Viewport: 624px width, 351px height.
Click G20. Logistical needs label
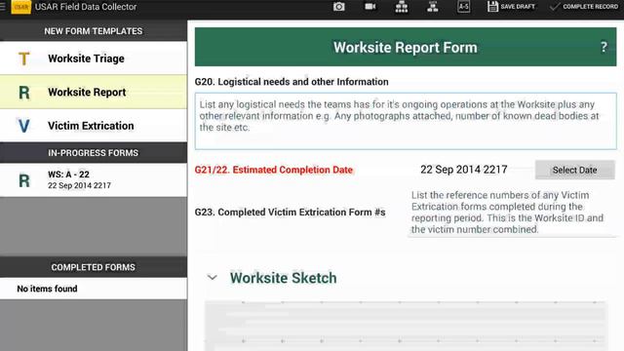tap(292, 82)
